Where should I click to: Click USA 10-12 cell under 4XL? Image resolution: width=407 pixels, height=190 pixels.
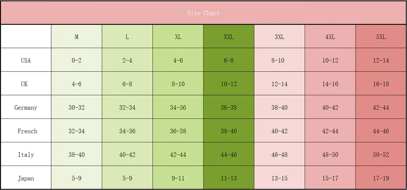(x=330, y=60)
